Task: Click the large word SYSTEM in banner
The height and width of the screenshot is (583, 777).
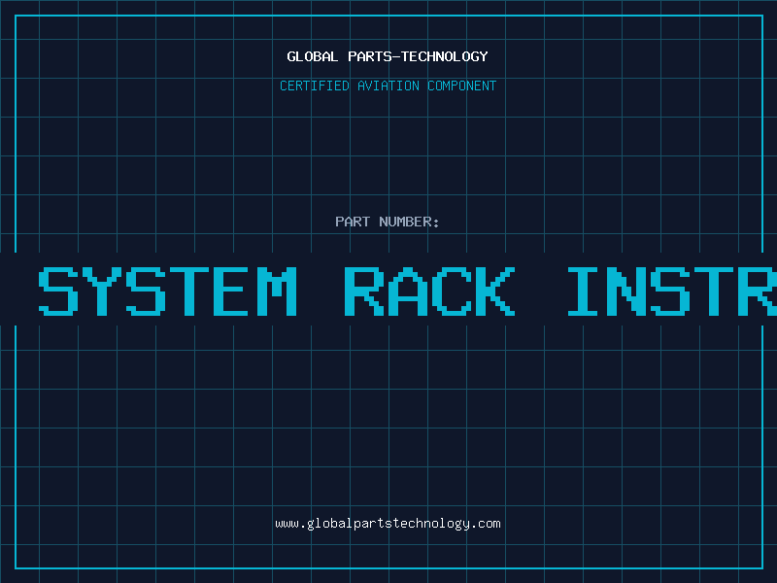Action: [x=168, y=291]
